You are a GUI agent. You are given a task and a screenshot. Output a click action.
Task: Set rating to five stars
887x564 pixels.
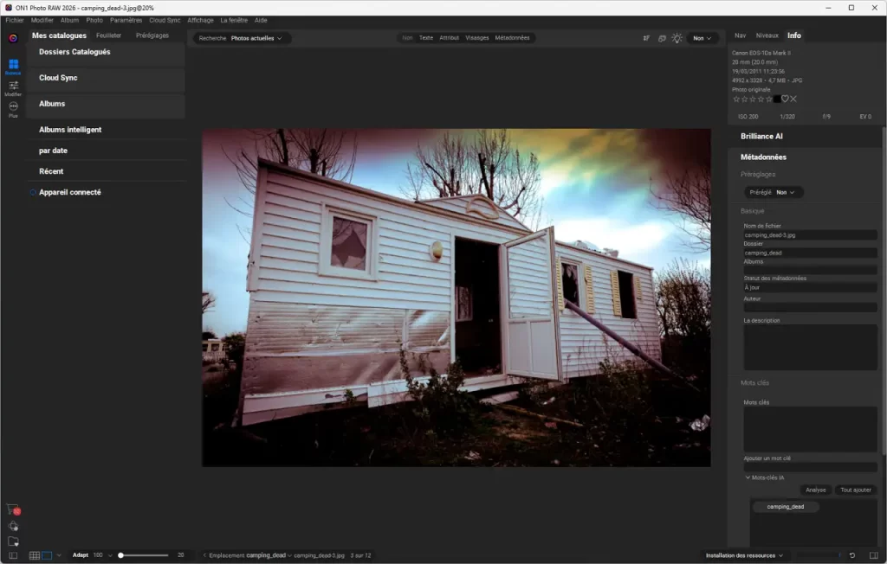(x=769, y=99)
